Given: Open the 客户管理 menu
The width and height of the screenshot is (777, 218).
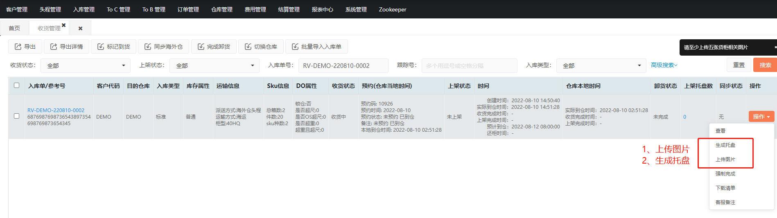Looking at the screenshot, I should tap(17, 9).
